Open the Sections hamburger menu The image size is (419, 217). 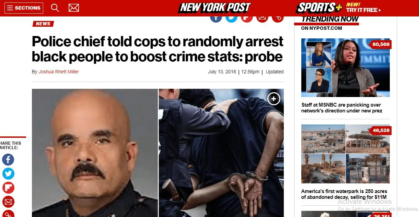[24, 8]
